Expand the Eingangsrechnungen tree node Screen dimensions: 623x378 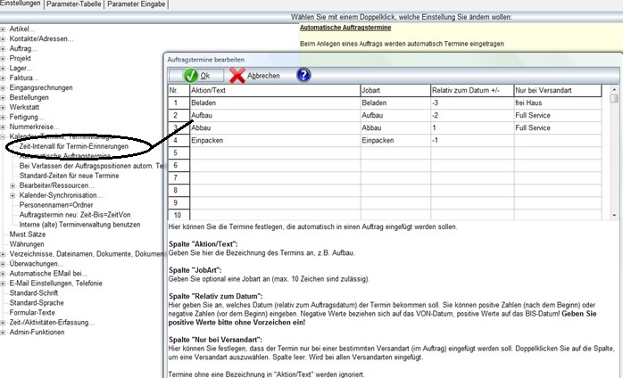point(3,87)
